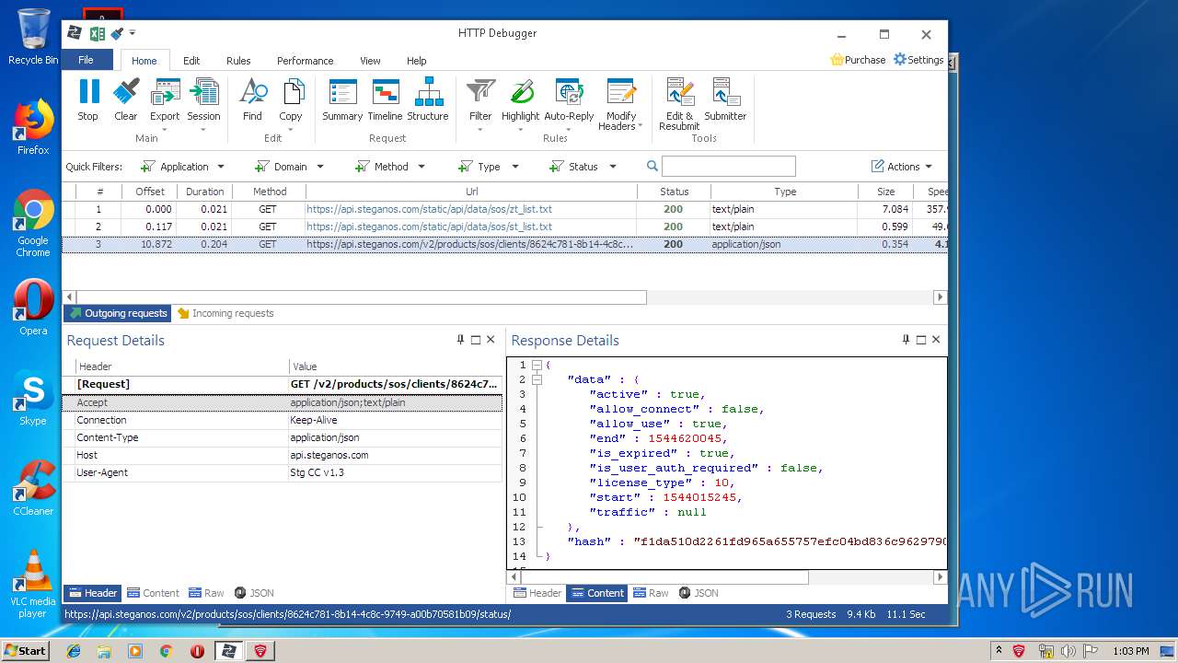
Task: Switch to the Edit ribbon tab
Action: point(191,61)
